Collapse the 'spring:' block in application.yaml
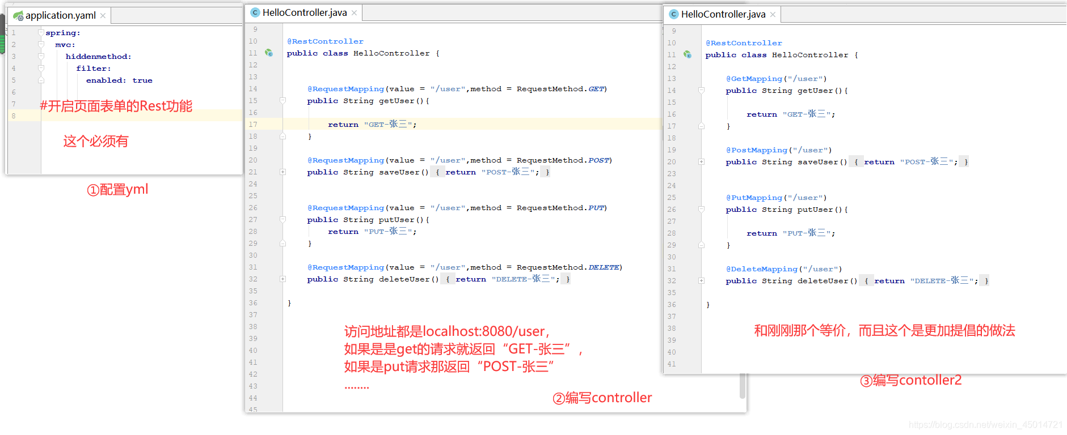This screenshot has height=435, width=1067. (x=41, y=32)
